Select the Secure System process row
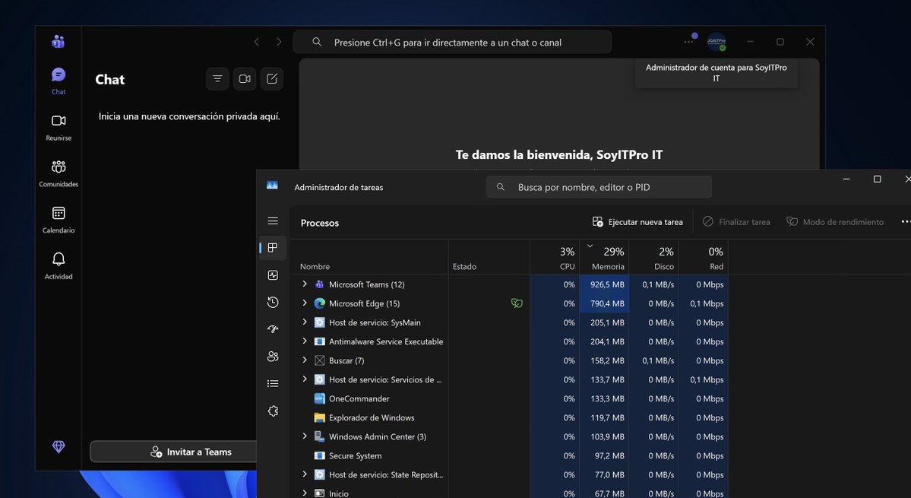Screen dimensions: 911x498 coord(508,455)
